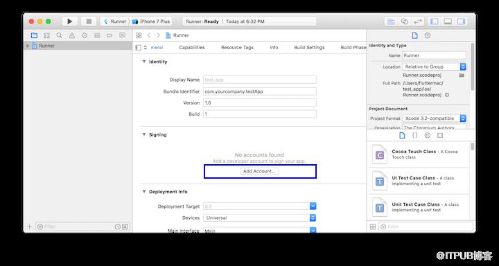Viewport: 499px width, 266px height.
Task: Show the File inspector
Action: [x=414, y=35]
